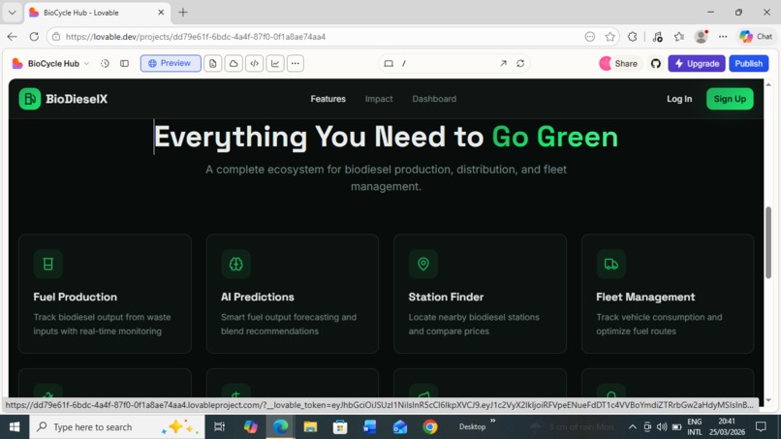Open Task View on the taskbar
This screenshot has height=439, width=781.
click(219, 427)
